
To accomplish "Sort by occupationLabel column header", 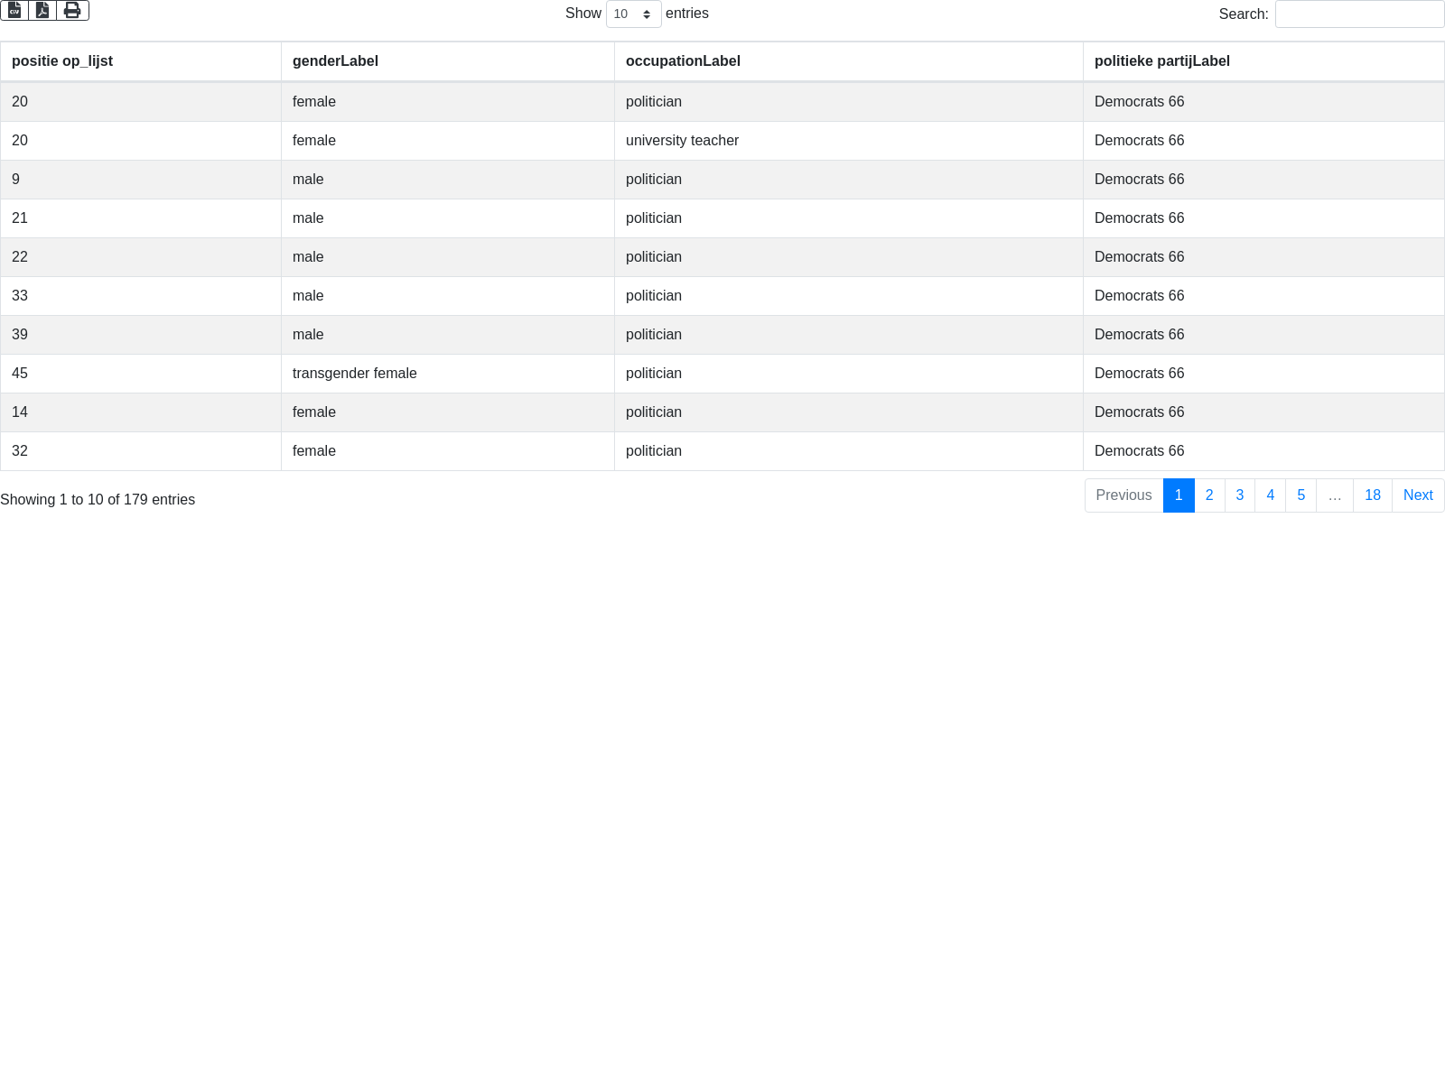I will pos(683,61).
